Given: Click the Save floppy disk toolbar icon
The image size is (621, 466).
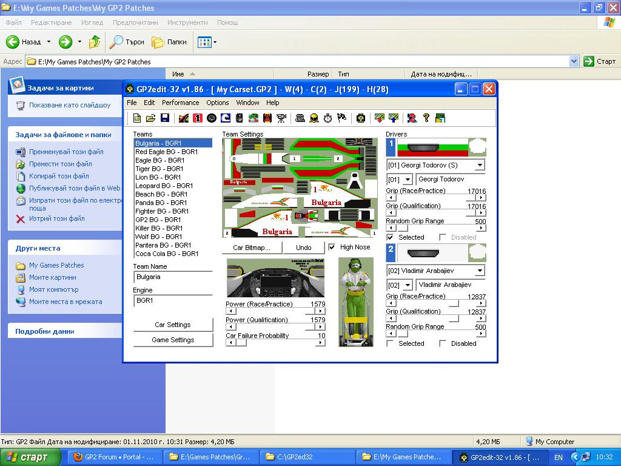Looking at the screenshot, I should pyautogui.click(x=164, y=118).
